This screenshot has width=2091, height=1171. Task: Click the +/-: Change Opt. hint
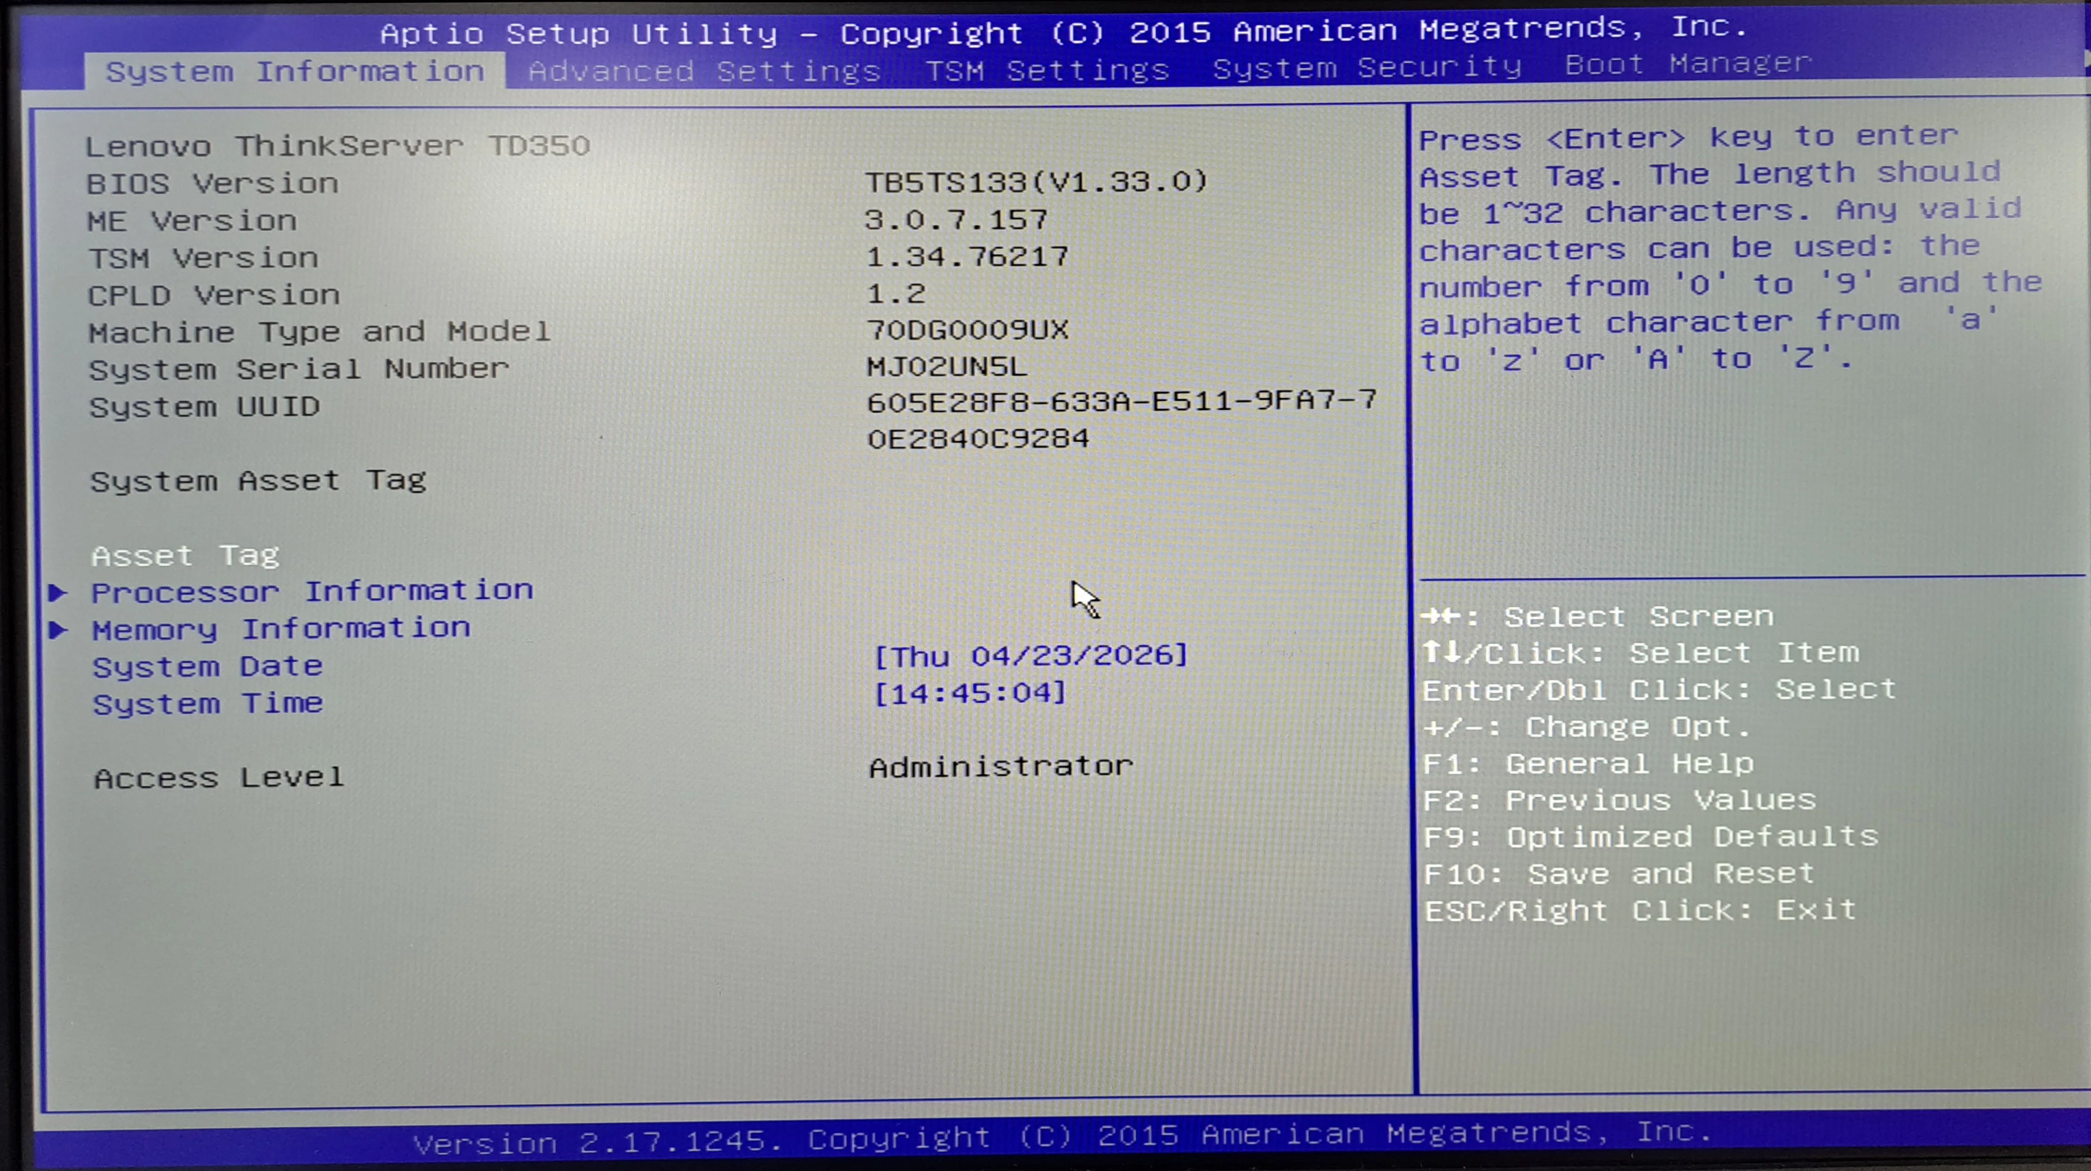click(1586, 727)
